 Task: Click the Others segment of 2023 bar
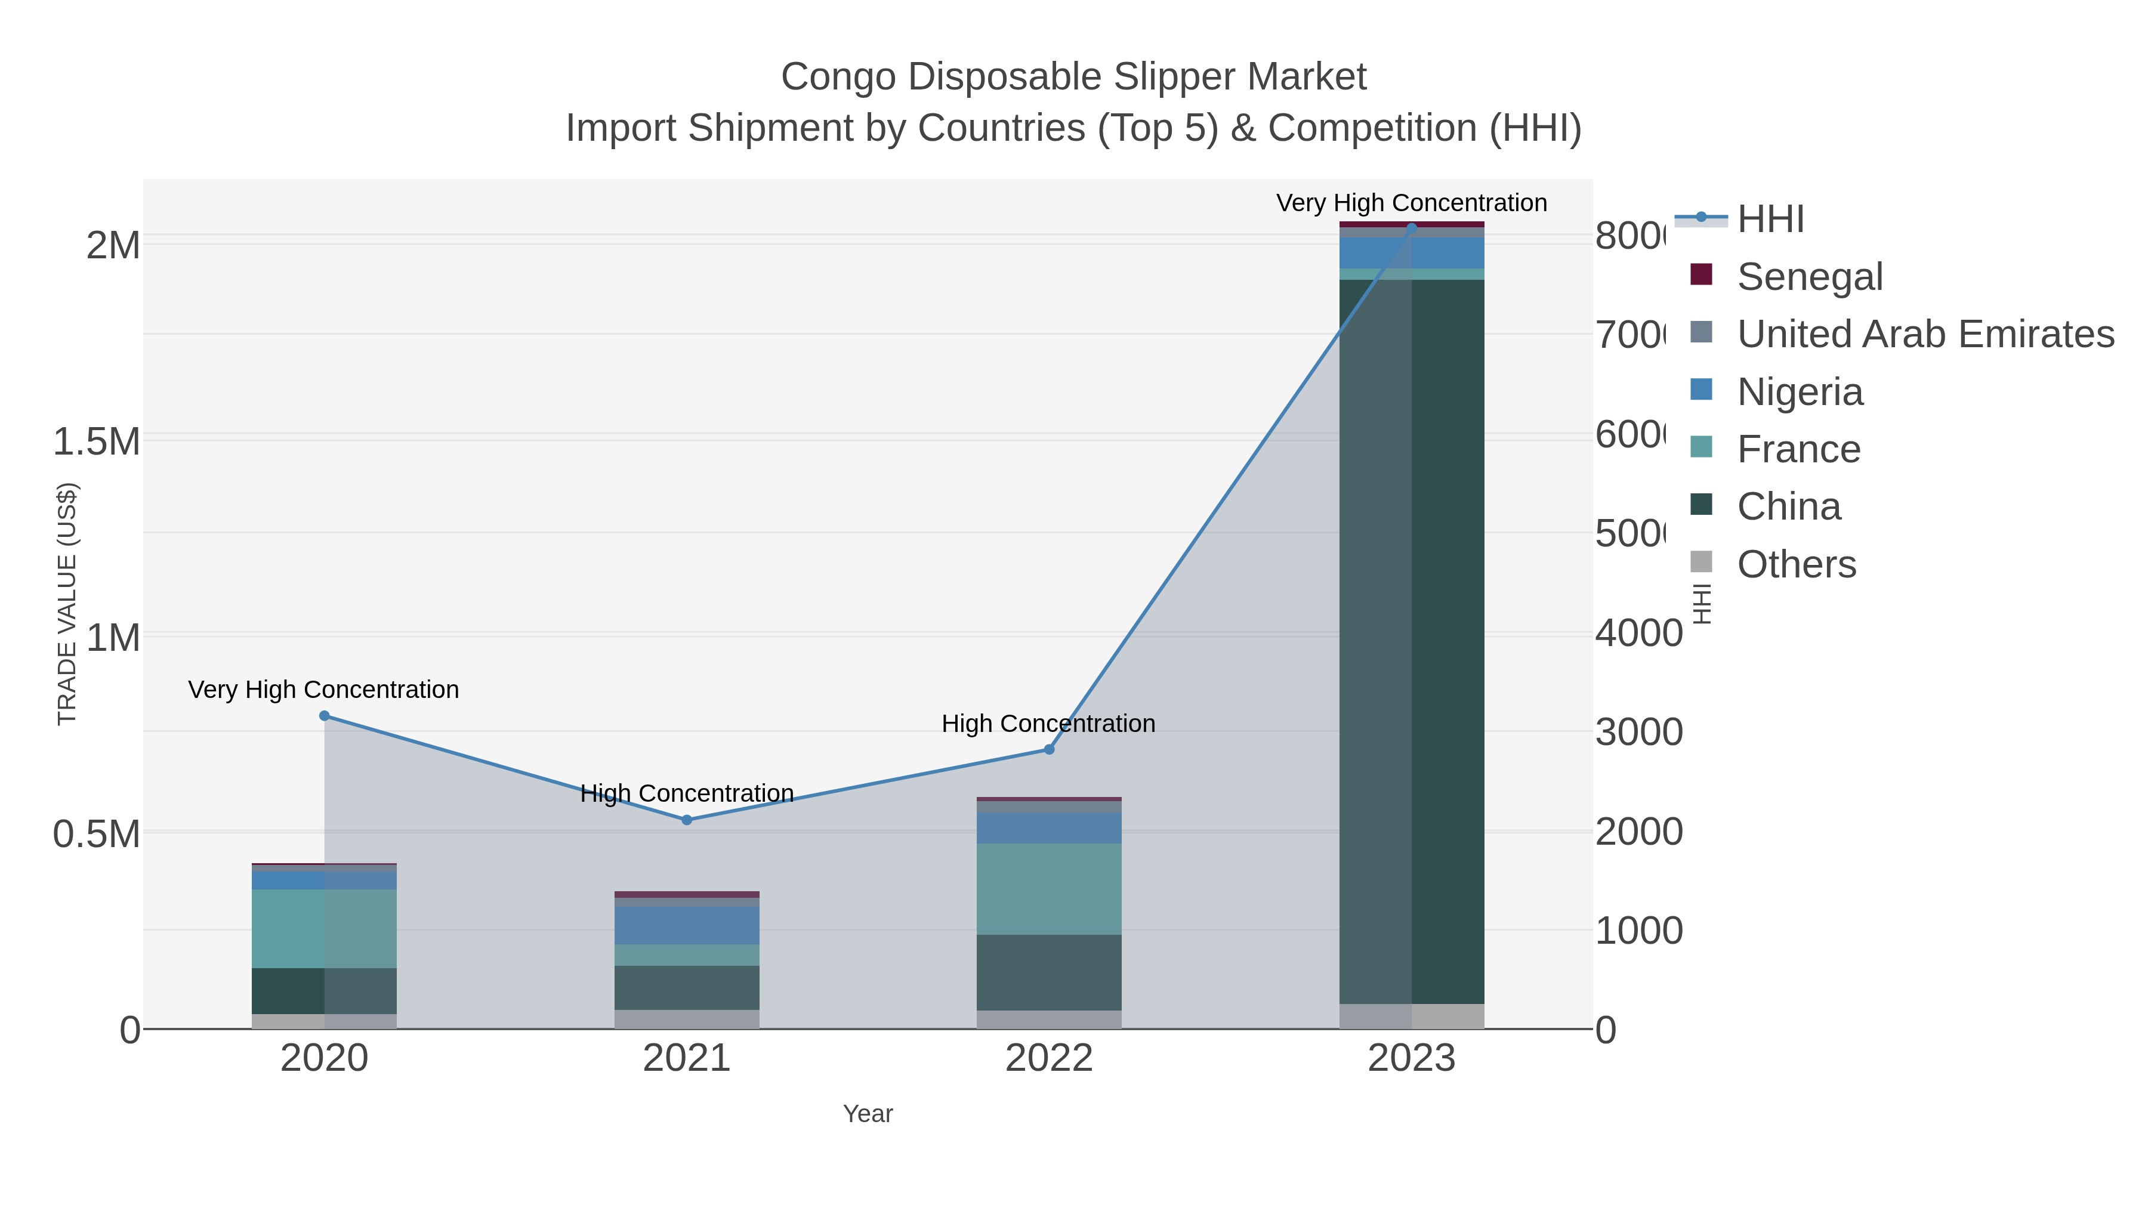coord(1412,1017)
